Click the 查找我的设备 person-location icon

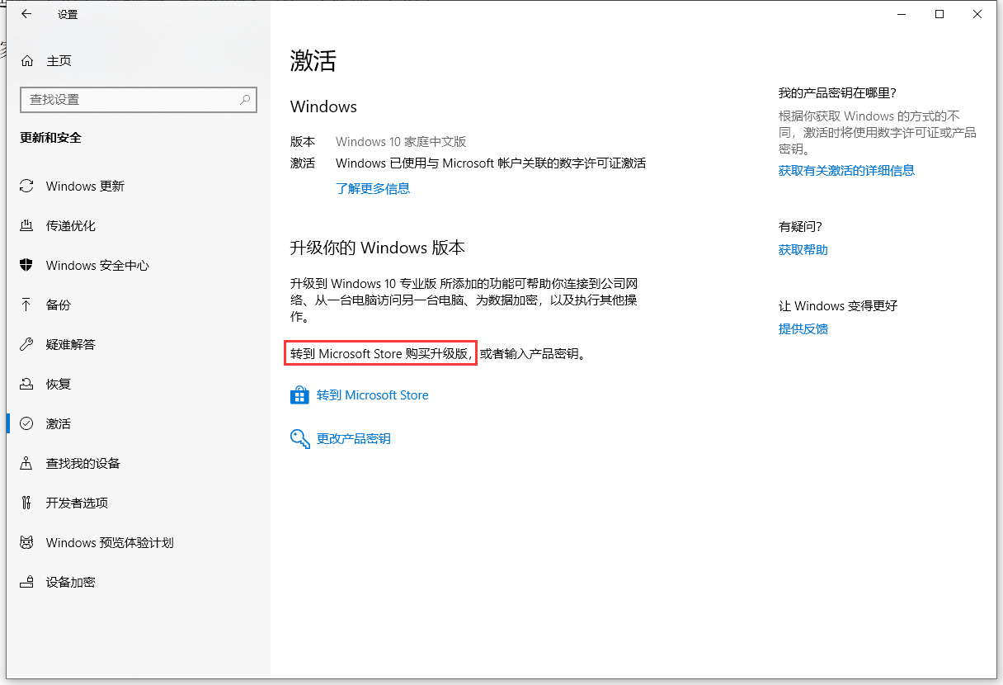pos(27,464)
